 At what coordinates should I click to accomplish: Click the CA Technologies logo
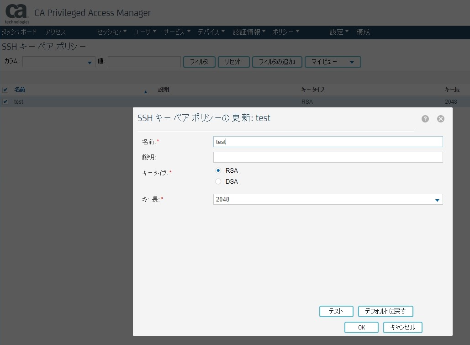click(17, 14)
